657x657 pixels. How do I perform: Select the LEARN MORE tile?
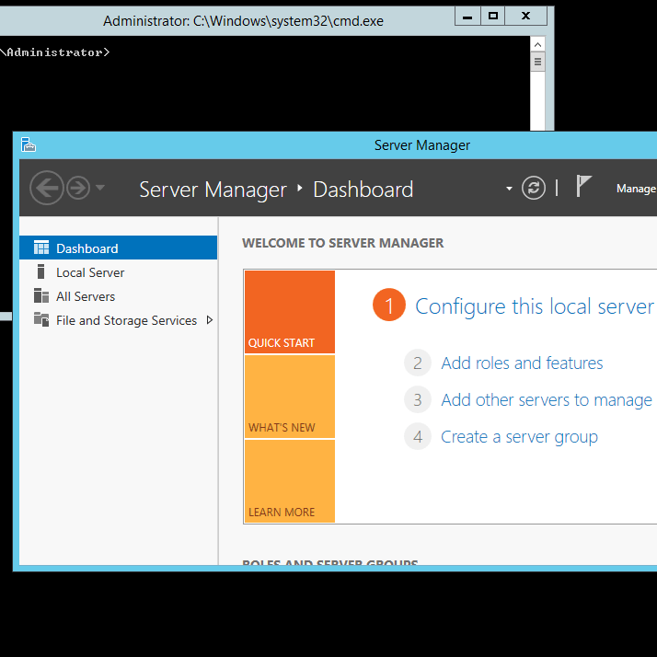tap(290, 481)
